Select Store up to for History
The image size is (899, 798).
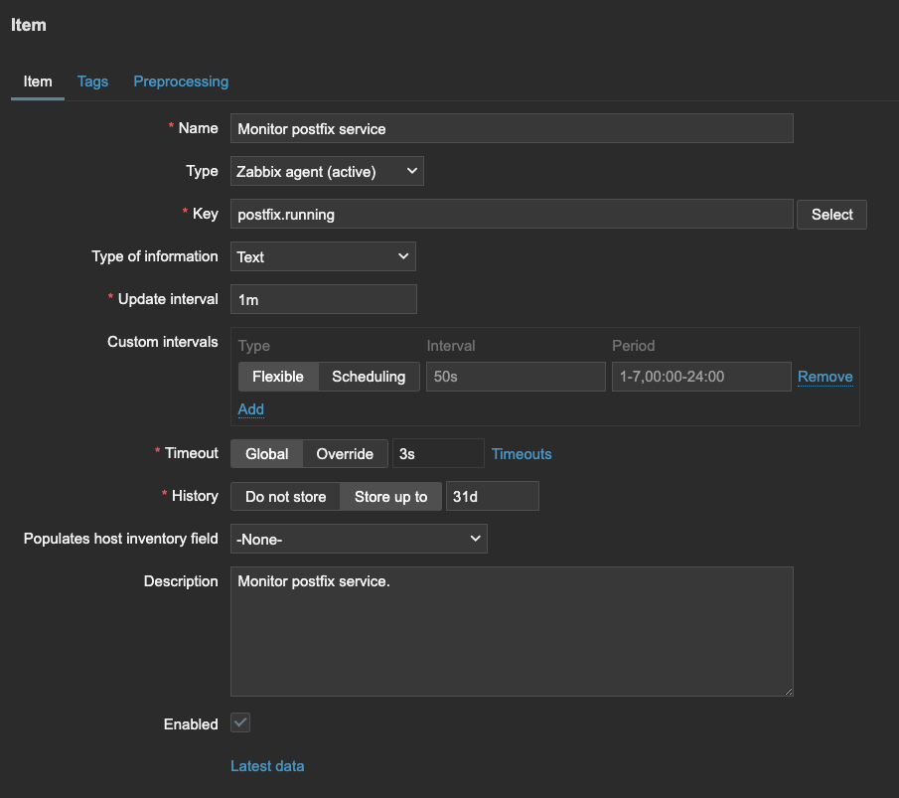(390, 496)
